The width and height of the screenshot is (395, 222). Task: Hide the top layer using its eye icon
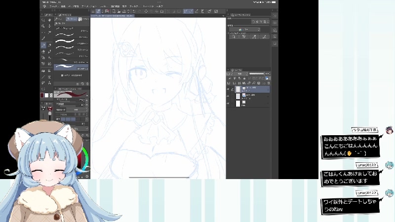(x=229, y=90)
